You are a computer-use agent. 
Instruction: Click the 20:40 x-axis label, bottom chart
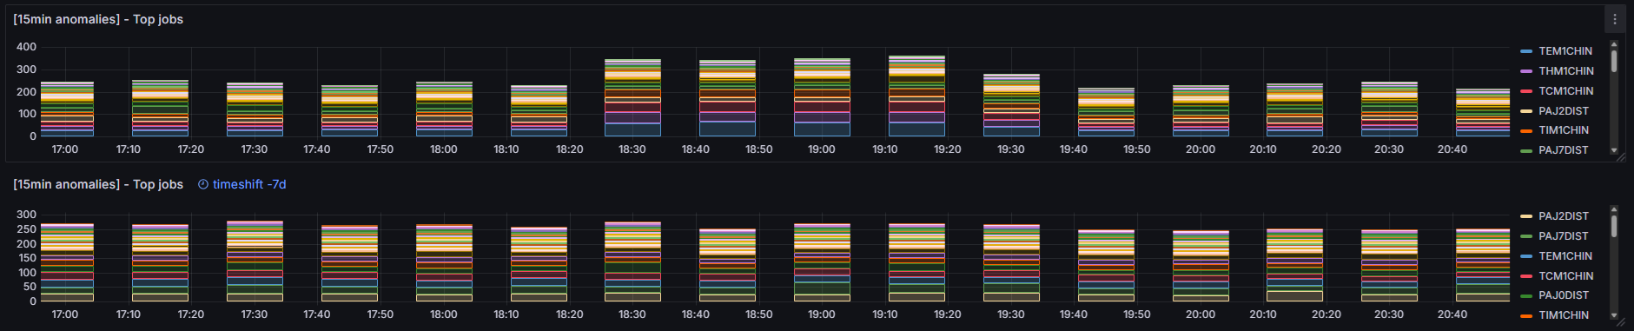point(1452,314)
